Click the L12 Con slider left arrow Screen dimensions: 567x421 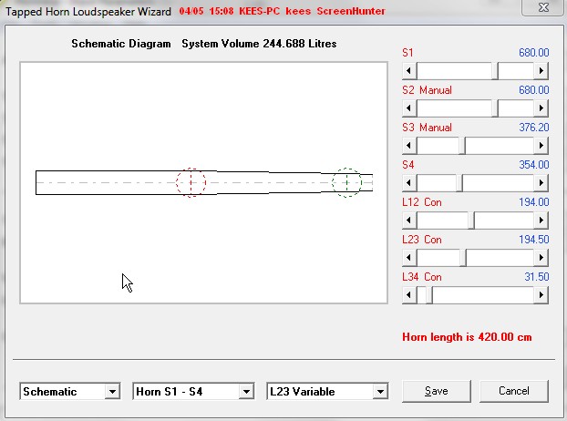pyautogui.click(x=409, y=221)
